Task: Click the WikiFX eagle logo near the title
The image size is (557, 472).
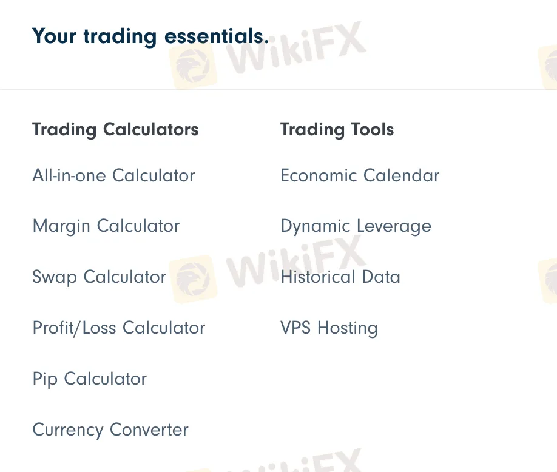Action: (193, 66)
